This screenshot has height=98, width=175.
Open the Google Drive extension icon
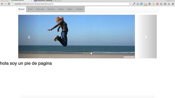[x=169, y=4]
